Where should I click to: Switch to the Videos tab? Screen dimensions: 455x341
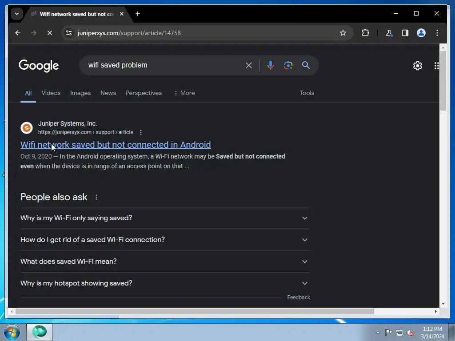pyautogui.click(x=51, y=93)
